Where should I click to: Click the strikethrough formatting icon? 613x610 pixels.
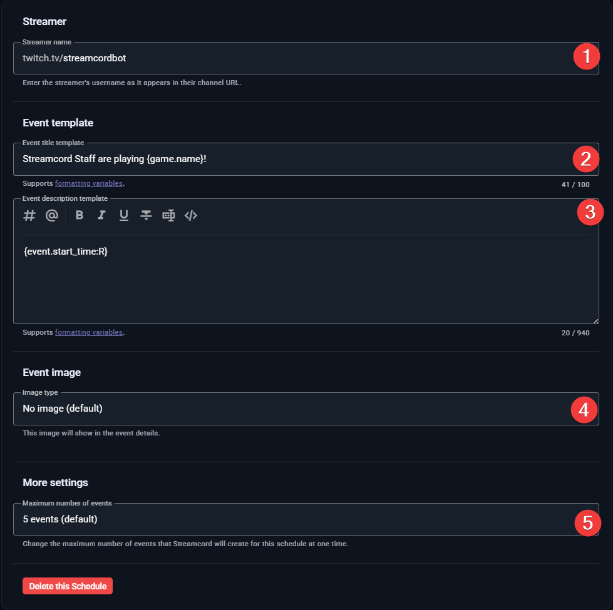click(146, 215)
